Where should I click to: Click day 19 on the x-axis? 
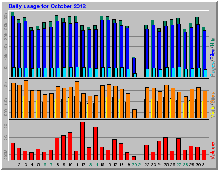pos(128,165)
